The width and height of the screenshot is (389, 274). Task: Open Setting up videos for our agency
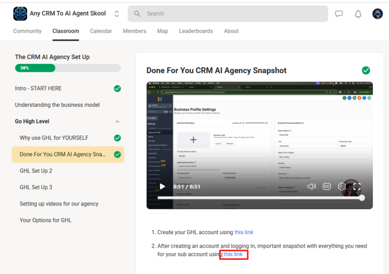click(x=59, y=204)
